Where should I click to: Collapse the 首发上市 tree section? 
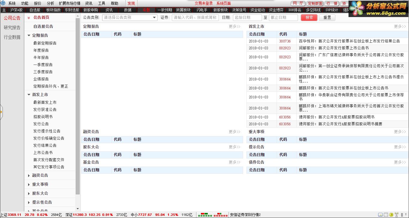point(29,94)
